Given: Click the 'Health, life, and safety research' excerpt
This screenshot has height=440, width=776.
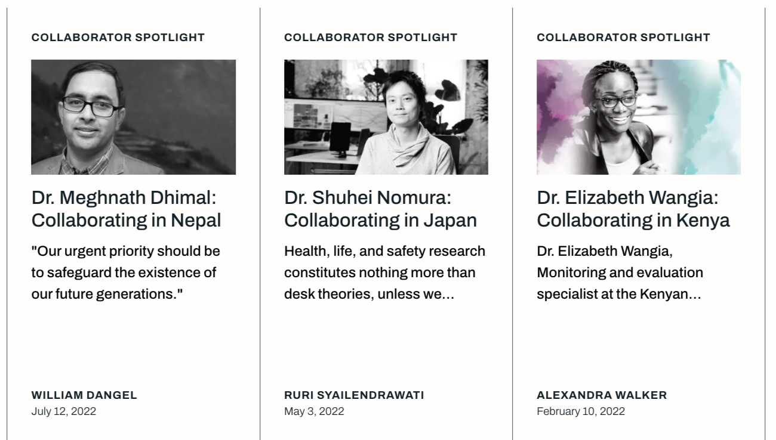Looking at the screenshot, I should click(x=384, y=272).
